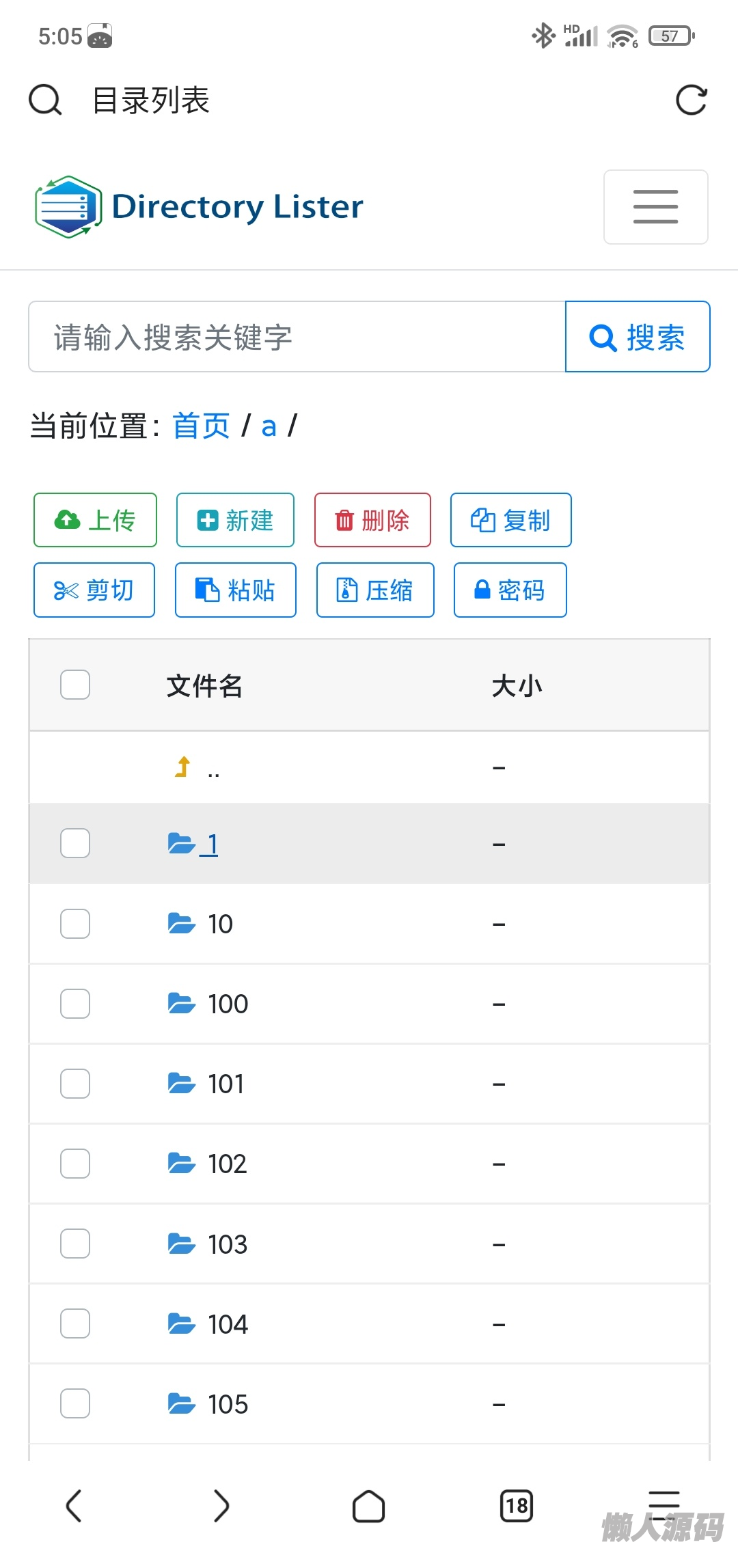Focus the search keyword input field

coord(297,337)
